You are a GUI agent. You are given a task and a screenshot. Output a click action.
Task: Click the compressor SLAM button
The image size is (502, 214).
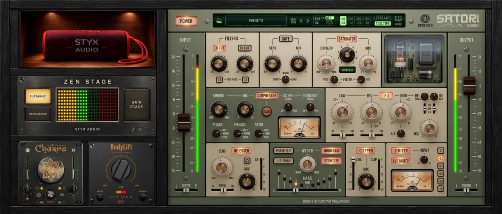(x=267, y=111)
